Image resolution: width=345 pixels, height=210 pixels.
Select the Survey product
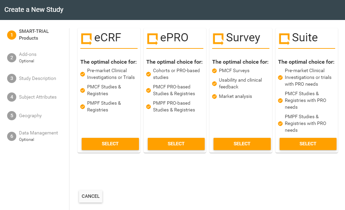pyautogui.click(x=242, y=144)
